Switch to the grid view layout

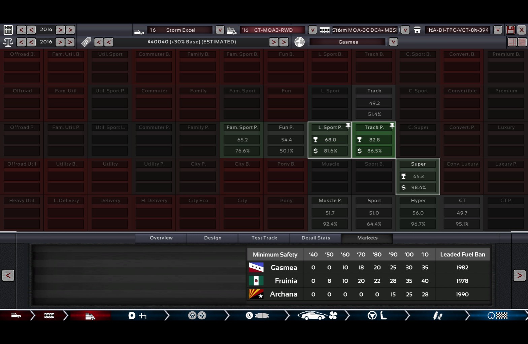(512, 42)
